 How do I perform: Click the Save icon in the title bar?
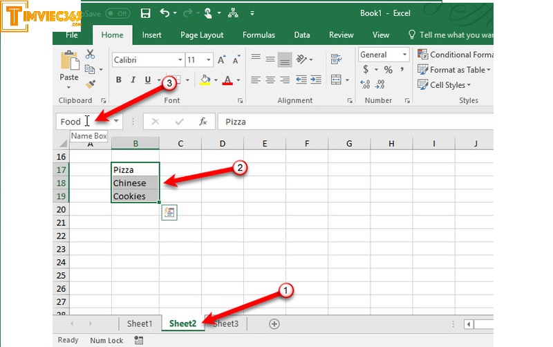145,13
